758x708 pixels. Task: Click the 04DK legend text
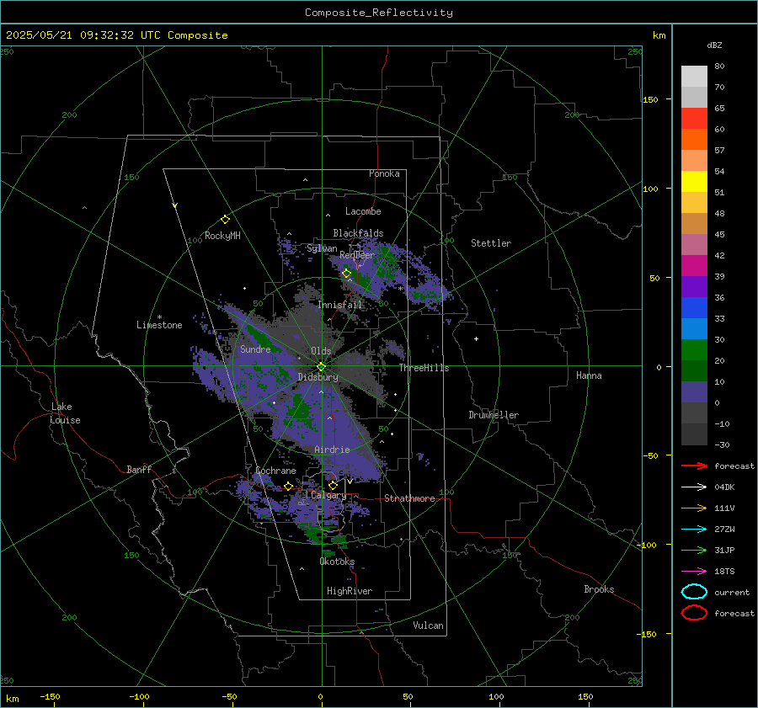pyautogui.click(x=724, y=487)
